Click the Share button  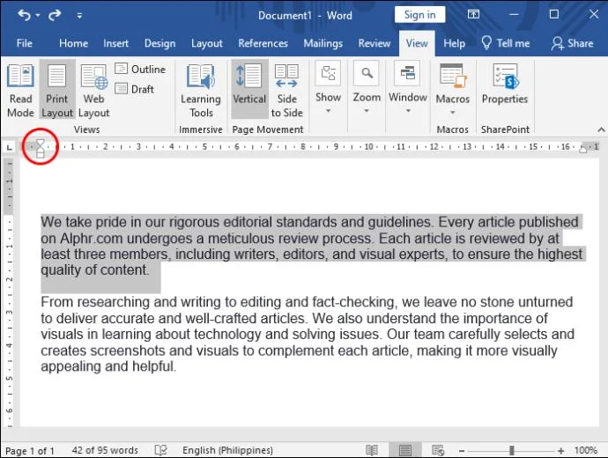coord(573,43)
